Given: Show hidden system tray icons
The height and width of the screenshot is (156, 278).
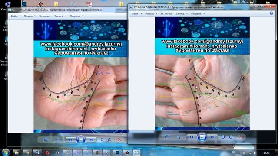Looking at the screenshot, I should tap(239, 153).
